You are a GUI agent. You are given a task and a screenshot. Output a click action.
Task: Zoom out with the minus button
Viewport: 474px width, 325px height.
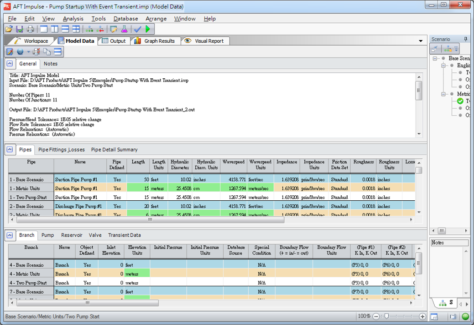point(376,316)
